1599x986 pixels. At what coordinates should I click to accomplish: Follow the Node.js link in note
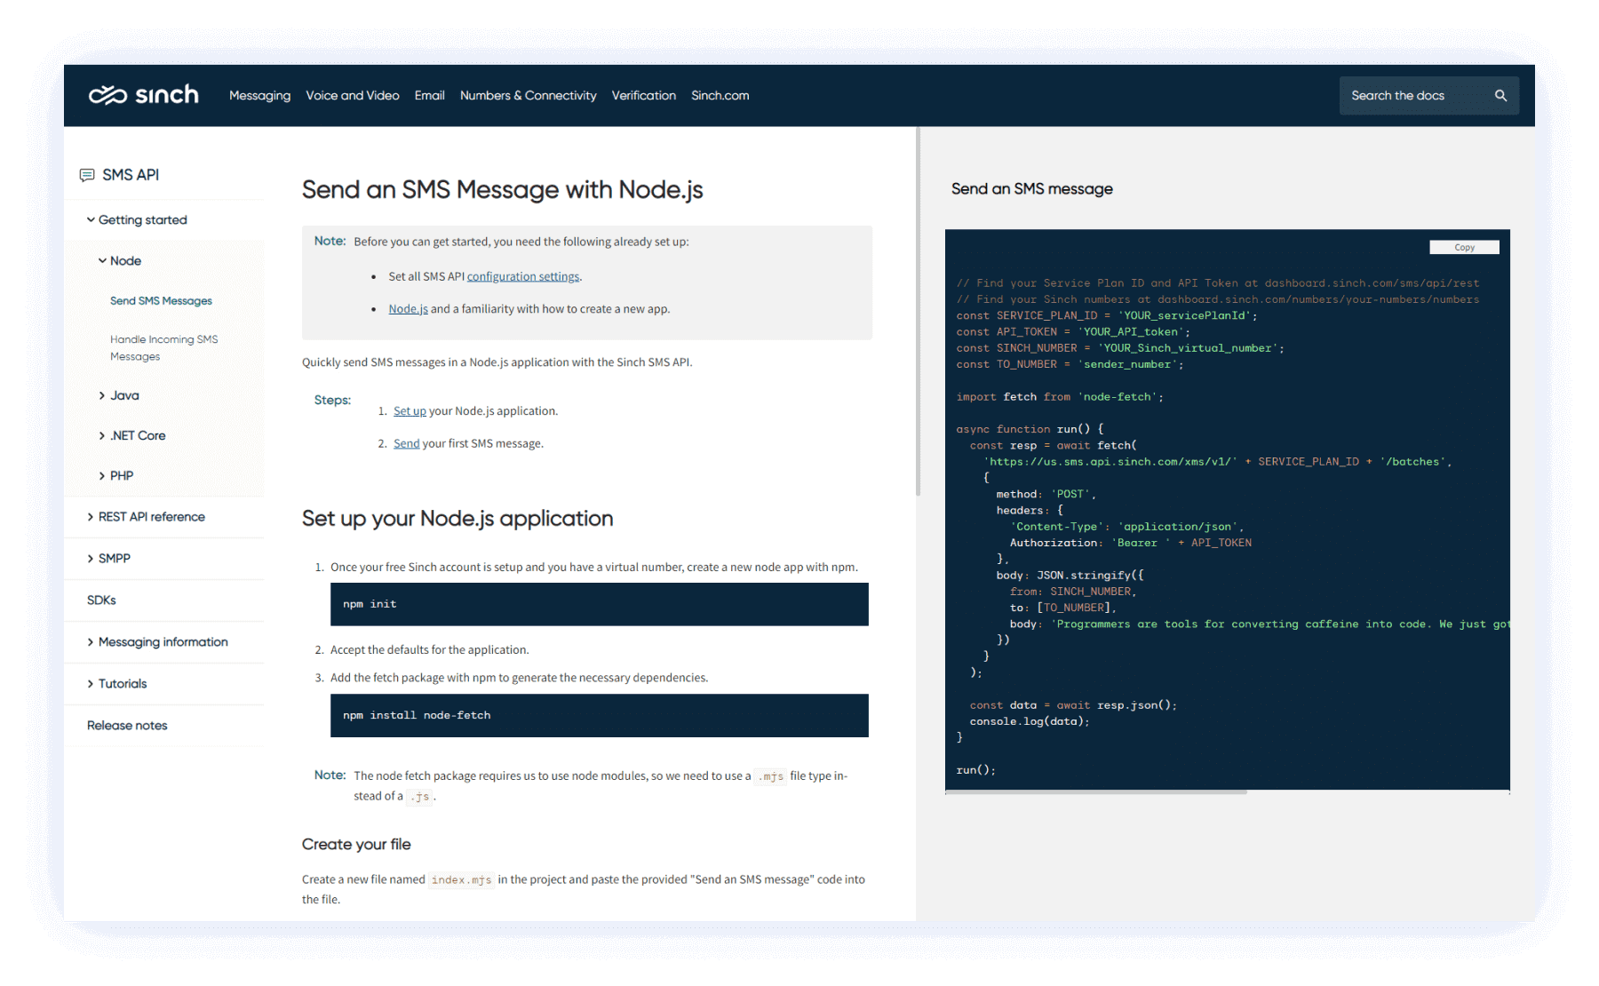408,309
